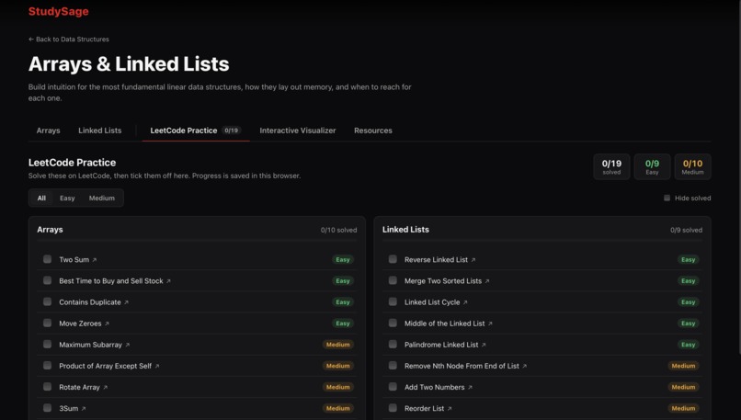Mark Remove Nth Node From End of List solved
Image resolution: width=741 pixels, height=420 pixels.
click(x=393, y=365)
